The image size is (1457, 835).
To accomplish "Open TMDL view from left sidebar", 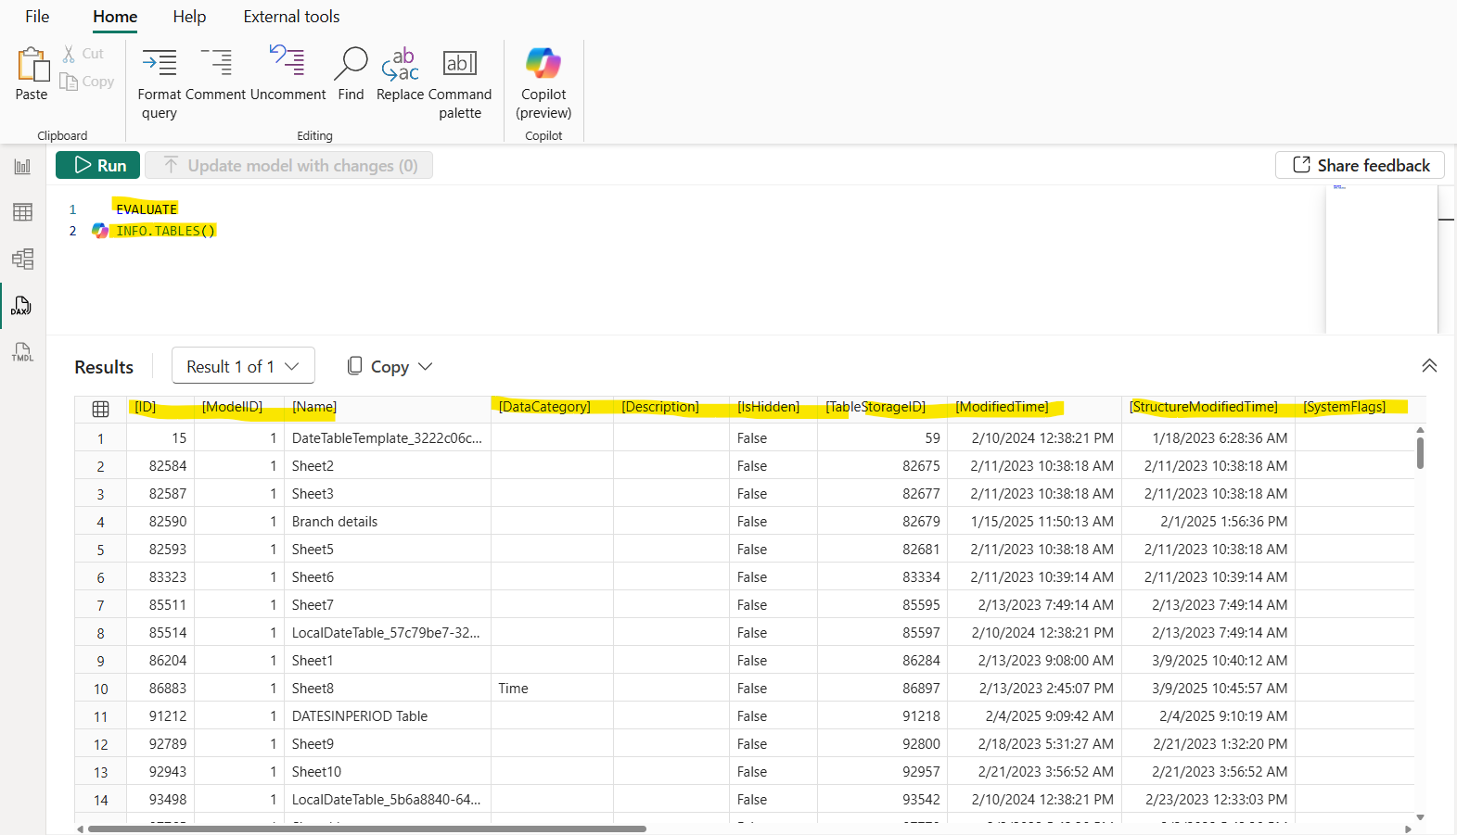I will 22,352.
